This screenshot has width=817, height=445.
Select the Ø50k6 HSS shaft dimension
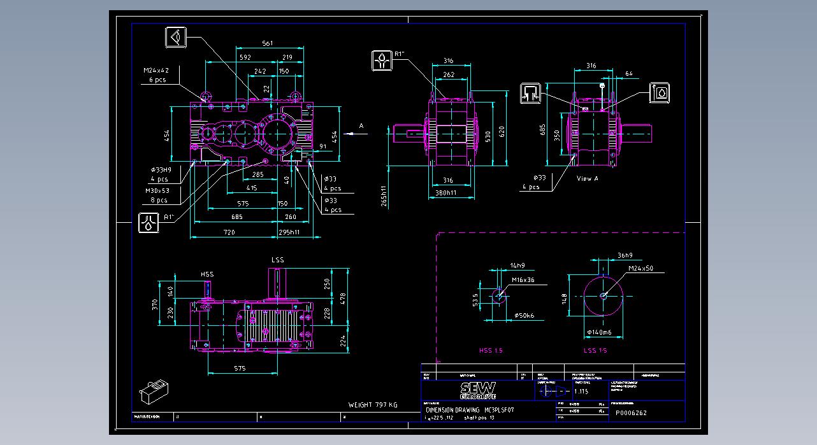tap(524, 316)
